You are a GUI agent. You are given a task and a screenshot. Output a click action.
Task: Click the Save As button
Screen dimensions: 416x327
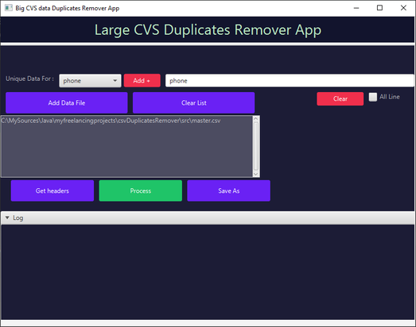pyautogui.click(x=229, y=190)
